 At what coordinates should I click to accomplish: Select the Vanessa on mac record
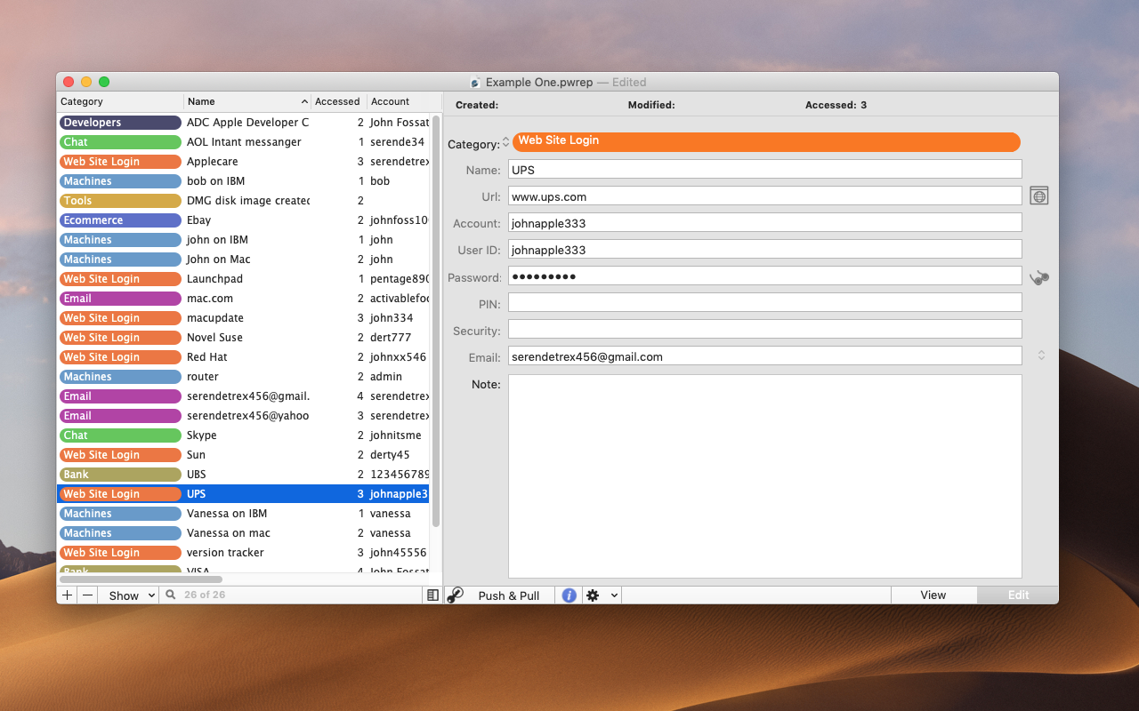244,533
